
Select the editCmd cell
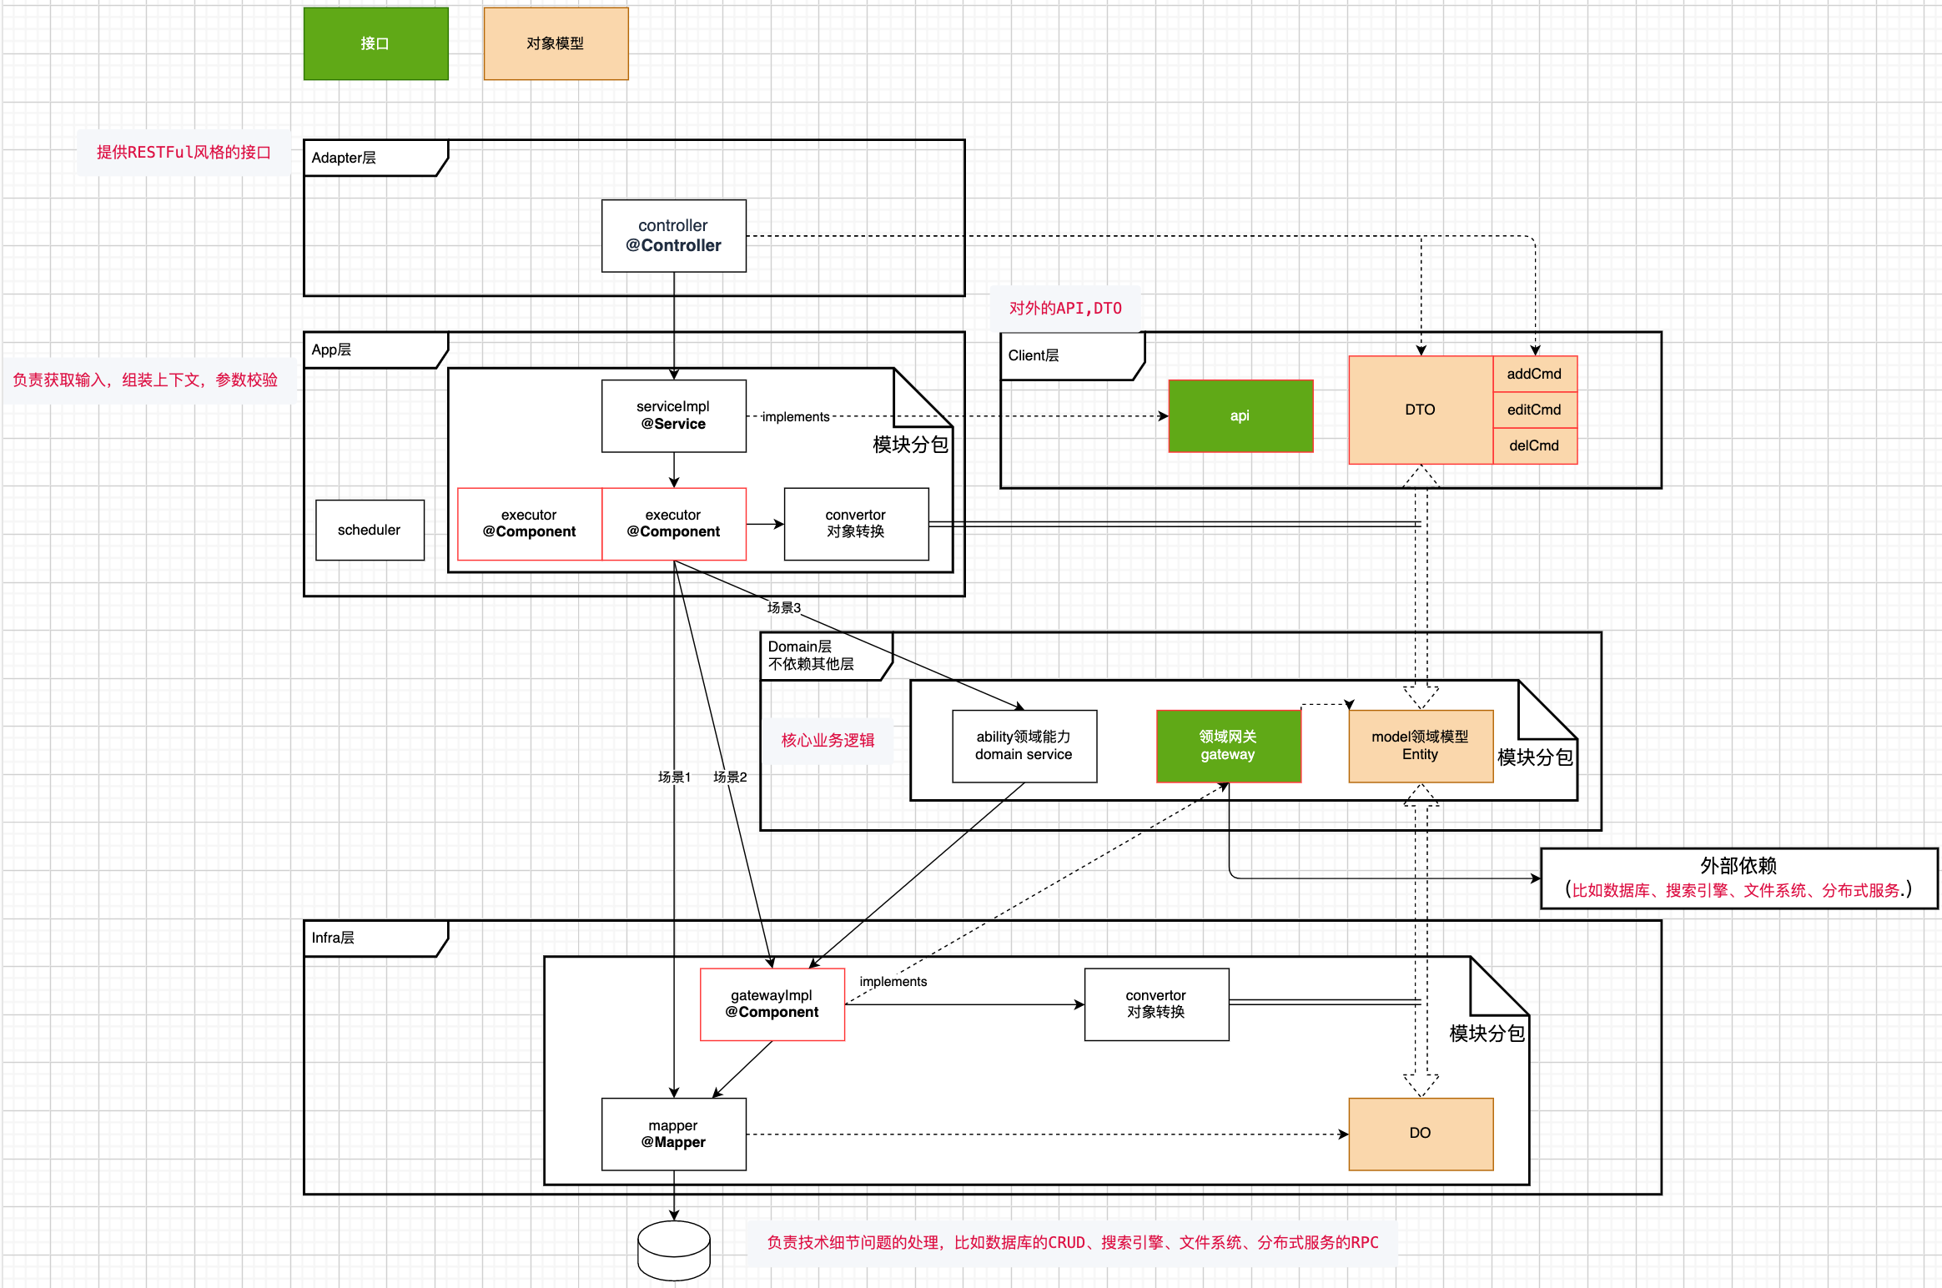click(x=1534, y=410)
